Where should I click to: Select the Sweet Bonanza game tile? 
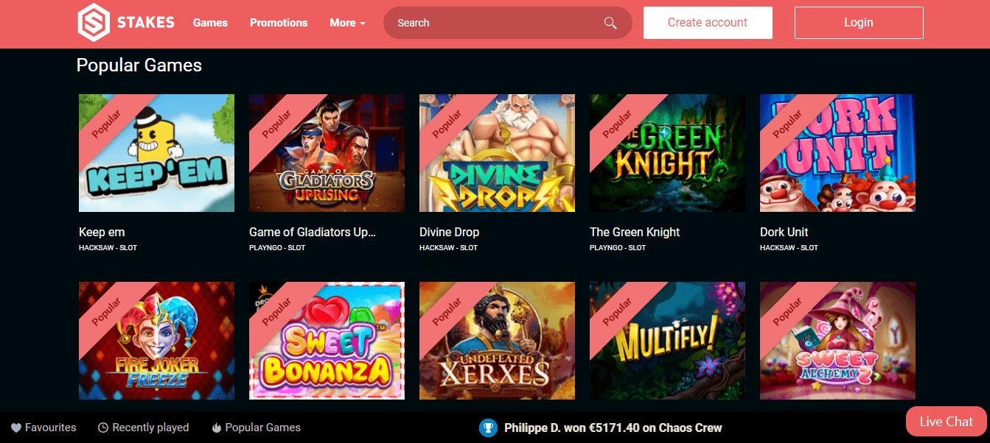tap(327, 341)
